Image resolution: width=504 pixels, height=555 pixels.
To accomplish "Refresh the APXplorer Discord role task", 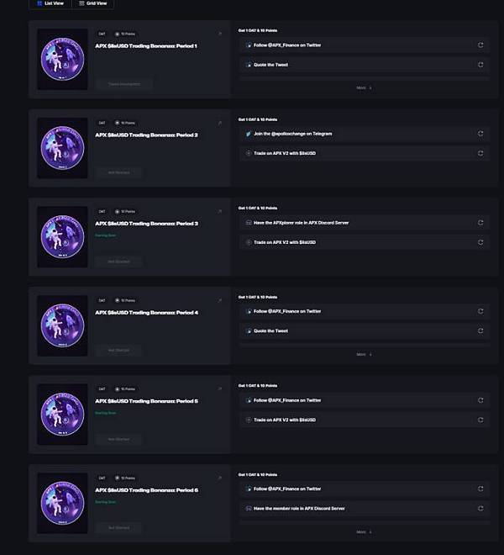I will tap(480, 223).
